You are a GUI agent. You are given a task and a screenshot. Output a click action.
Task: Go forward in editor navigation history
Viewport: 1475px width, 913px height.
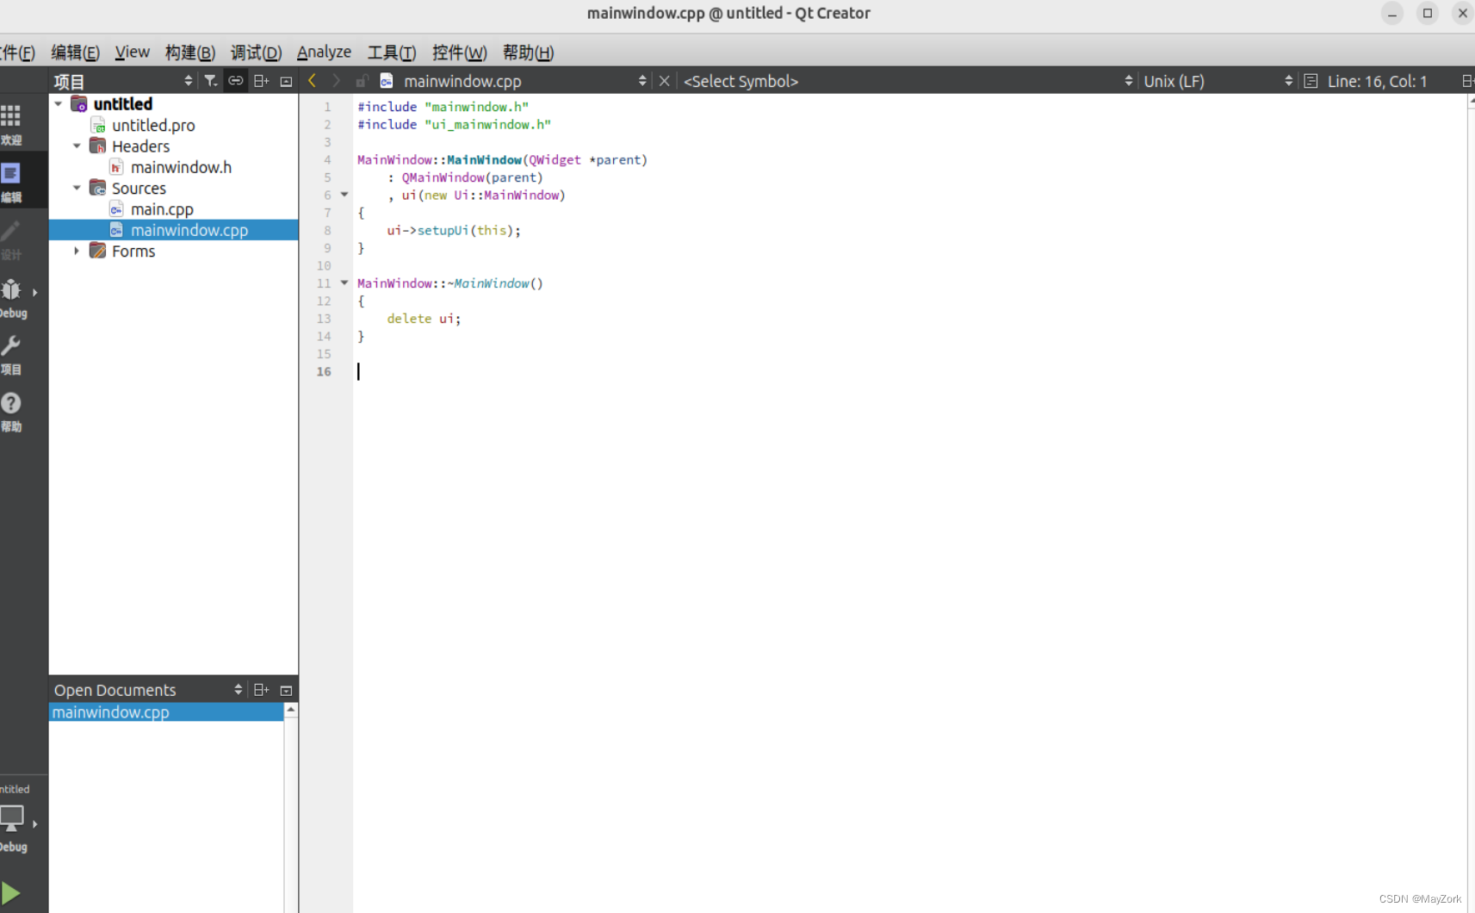(337, 81)
